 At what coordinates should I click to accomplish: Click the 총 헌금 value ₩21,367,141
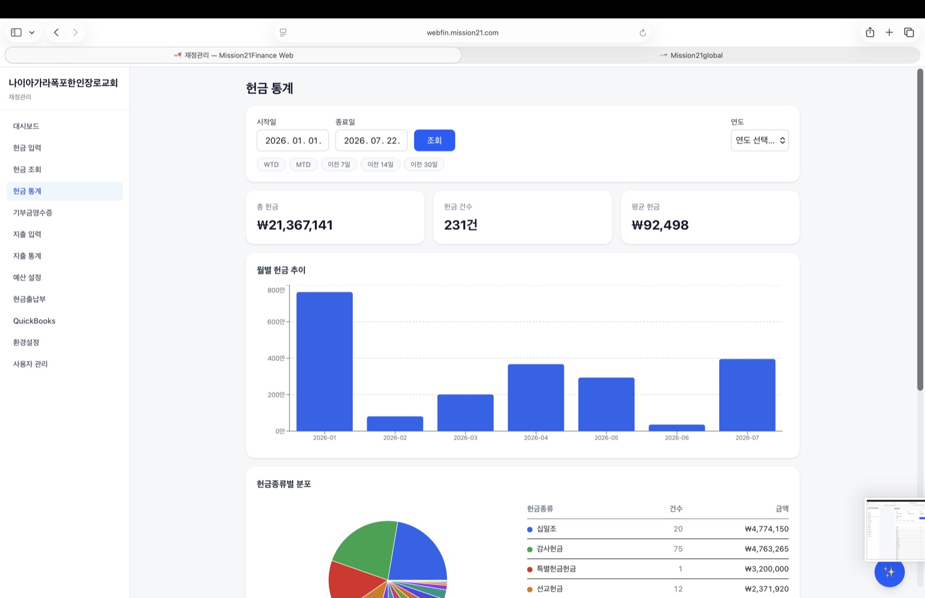[295, 225]
